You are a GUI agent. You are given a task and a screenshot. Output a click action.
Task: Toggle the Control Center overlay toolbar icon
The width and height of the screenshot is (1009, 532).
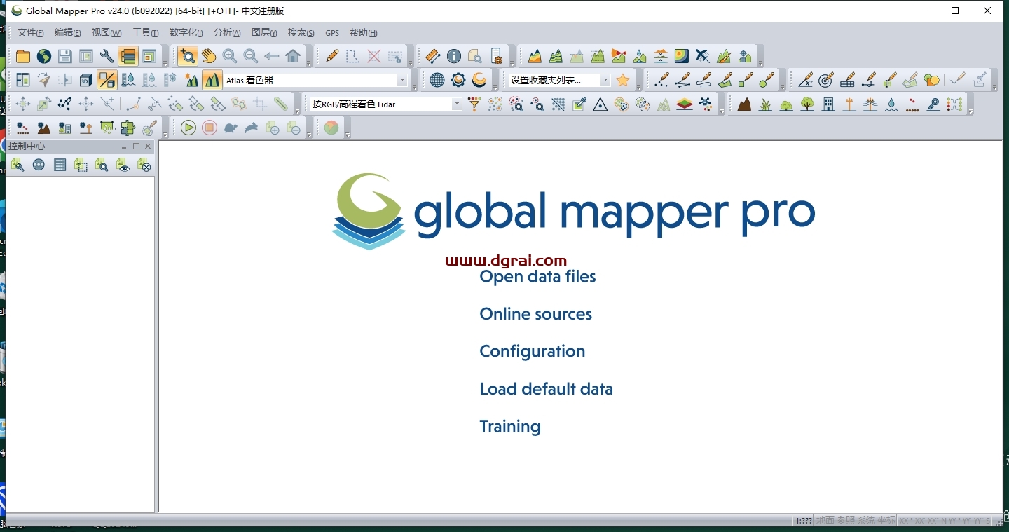(128, 56)
